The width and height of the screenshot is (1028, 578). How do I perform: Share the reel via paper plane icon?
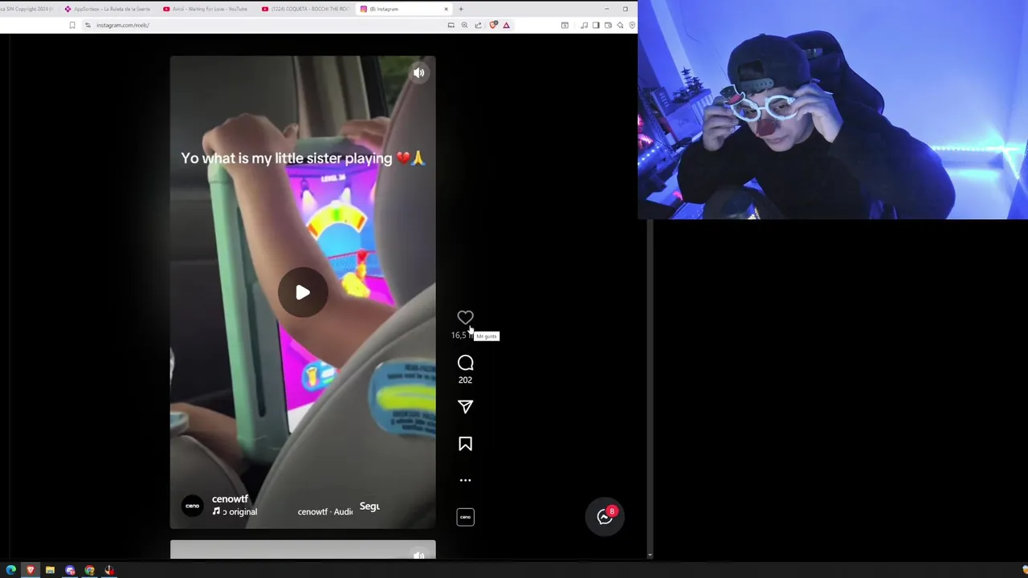(x=465, y=407)
